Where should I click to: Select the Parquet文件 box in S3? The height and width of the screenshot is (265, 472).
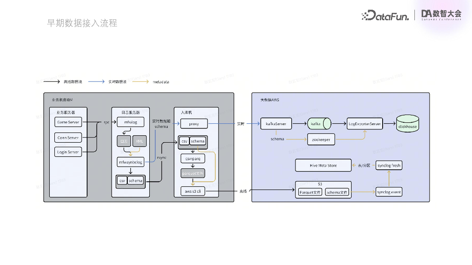310,192
